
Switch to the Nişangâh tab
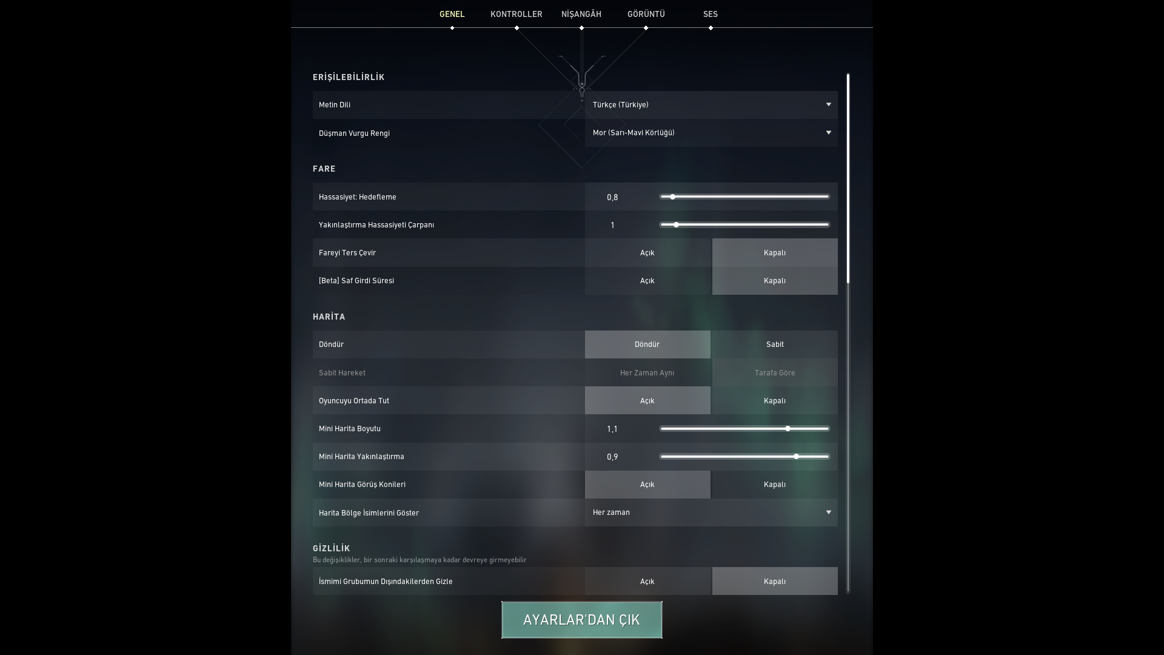tap(581, 14)
